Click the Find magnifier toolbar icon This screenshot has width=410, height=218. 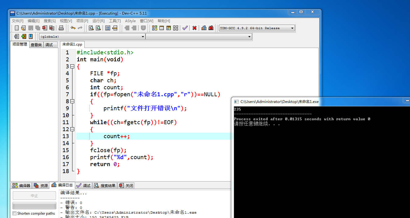coord(91,28)
